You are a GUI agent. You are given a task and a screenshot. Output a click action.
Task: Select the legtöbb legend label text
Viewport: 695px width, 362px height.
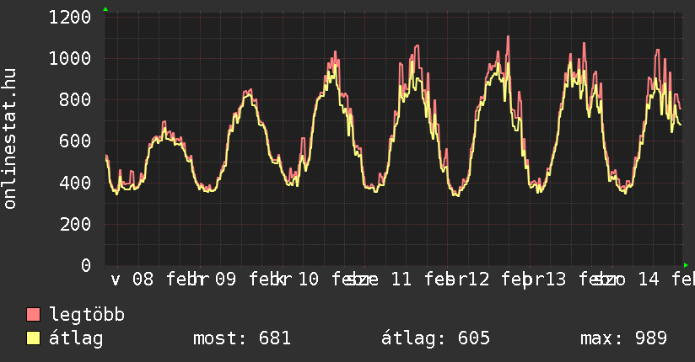click(87, 315)
